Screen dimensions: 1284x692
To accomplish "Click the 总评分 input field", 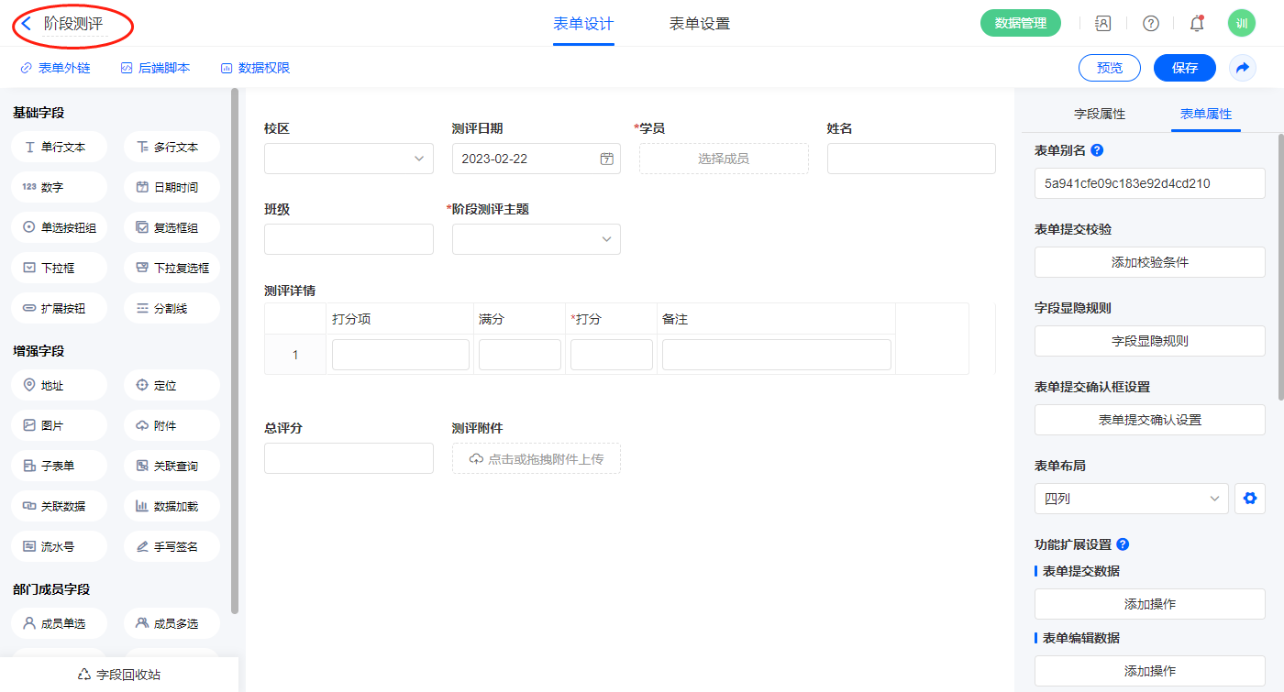I will pos(349,458).
